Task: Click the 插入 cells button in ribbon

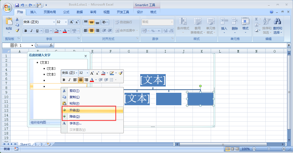Action: click(x=224, y=26)
